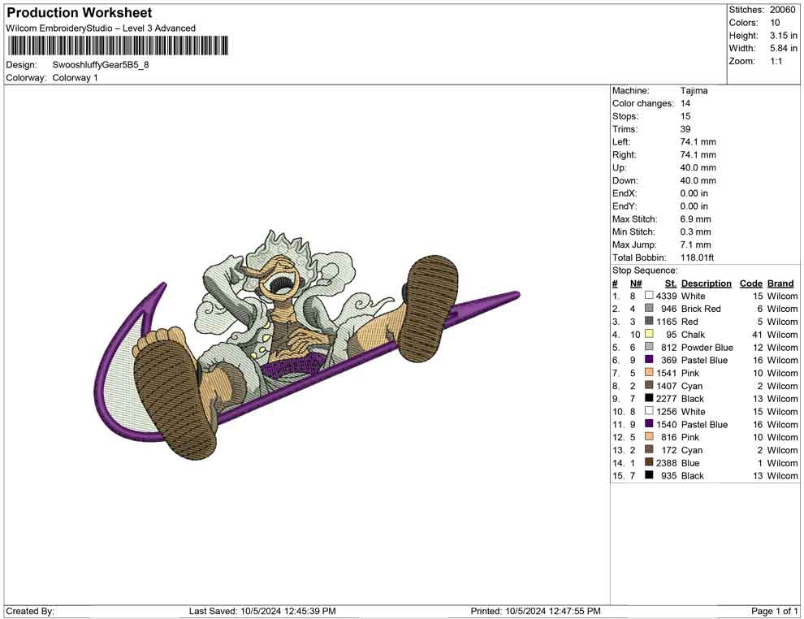Click the code '41' in the Chalk row
The width and height of the screenshot is (804, 619).
click(757, 335)
